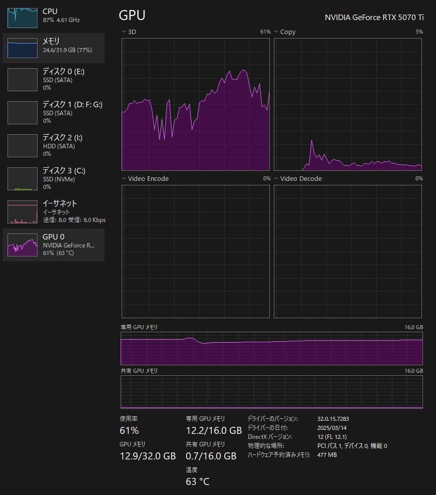Click the ディスク 0 (E:) mini graph thumbnail
Image resolution: width=436 pixels, height=495 pixels.
point(23,80)
